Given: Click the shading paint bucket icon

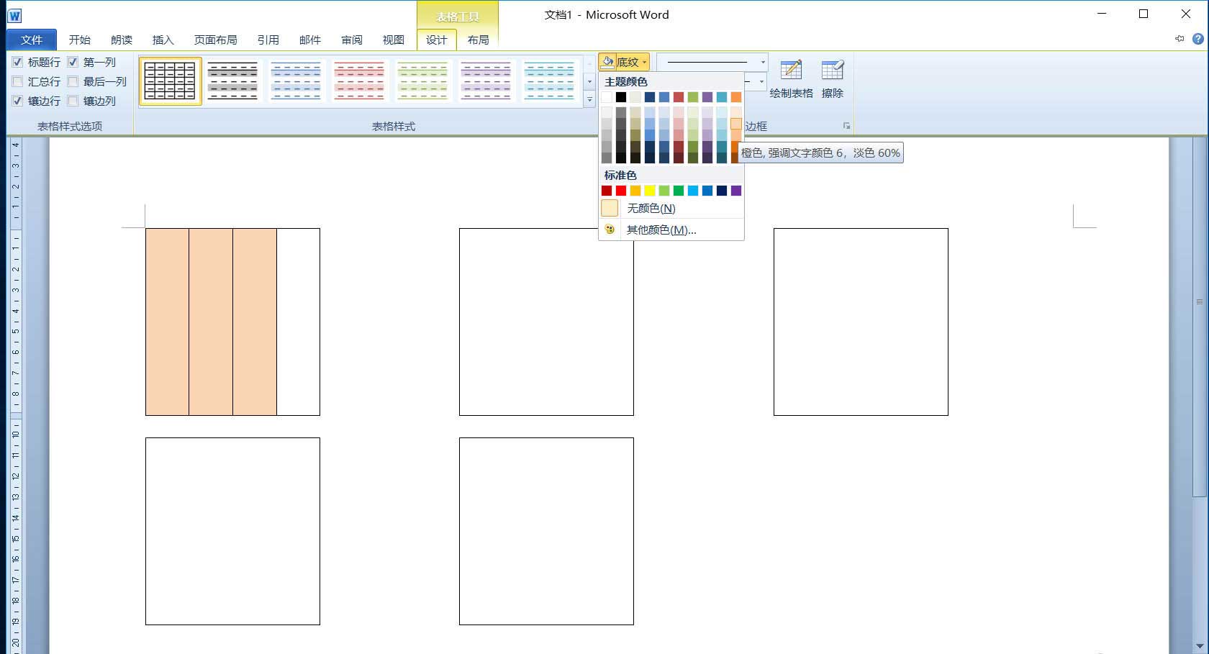Looking at the screenshot, I should click(607, 62).
